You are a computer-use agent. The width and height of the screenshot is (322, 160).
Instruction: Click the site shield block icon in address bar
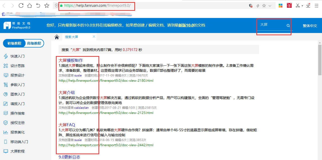coord(251,5)
